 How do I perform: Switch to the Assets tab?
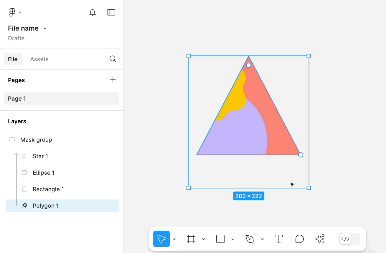[x=39, y=59]
